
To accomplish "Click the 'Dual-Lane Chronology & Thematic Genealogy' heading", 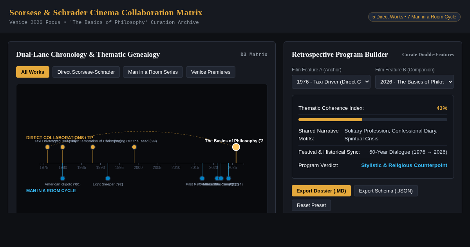I will point(88,54).
